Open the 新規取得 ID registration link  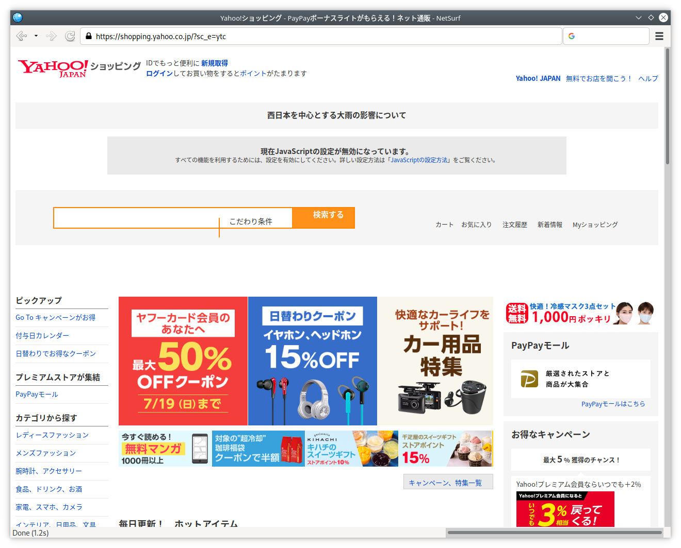point(215,63)
